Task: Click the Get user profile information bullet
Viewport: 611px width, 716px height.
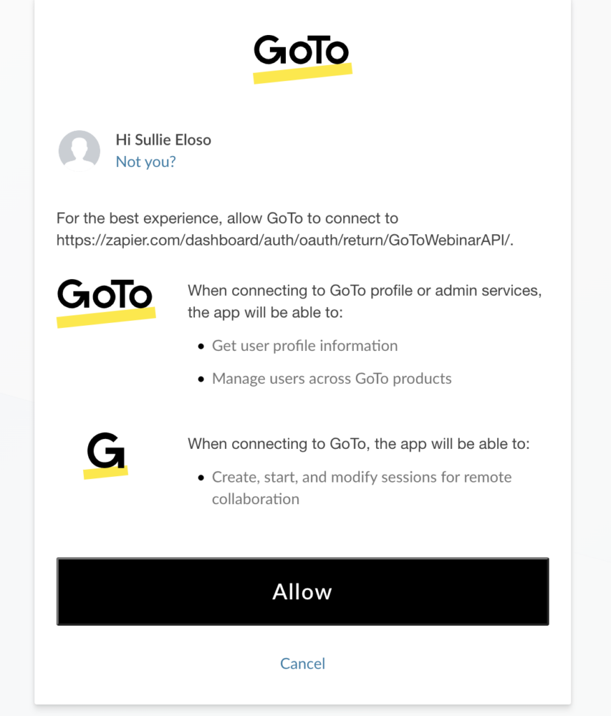Action: point(305,345)
